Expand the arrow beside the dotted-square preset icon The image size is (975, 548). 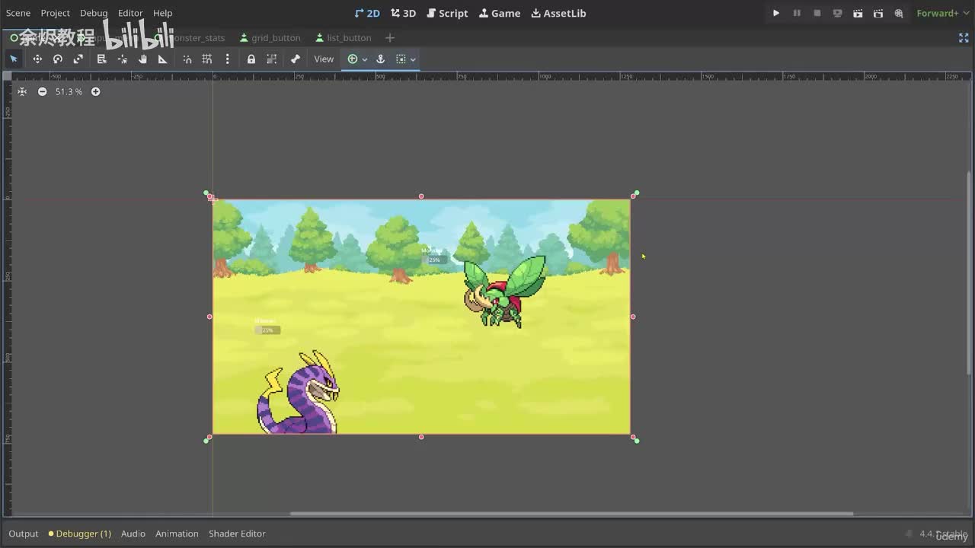coord(413,59)
